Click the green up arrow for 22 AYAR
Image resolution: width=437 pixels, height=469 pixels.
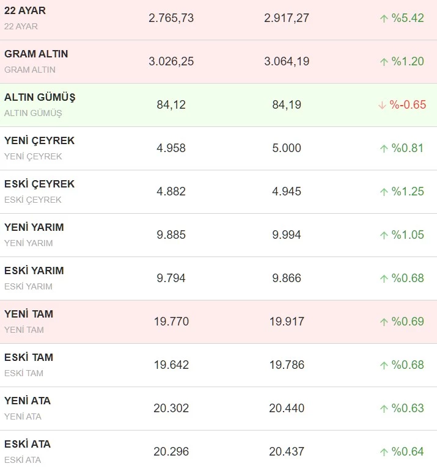pyautogui.click(x=384, y=18)
